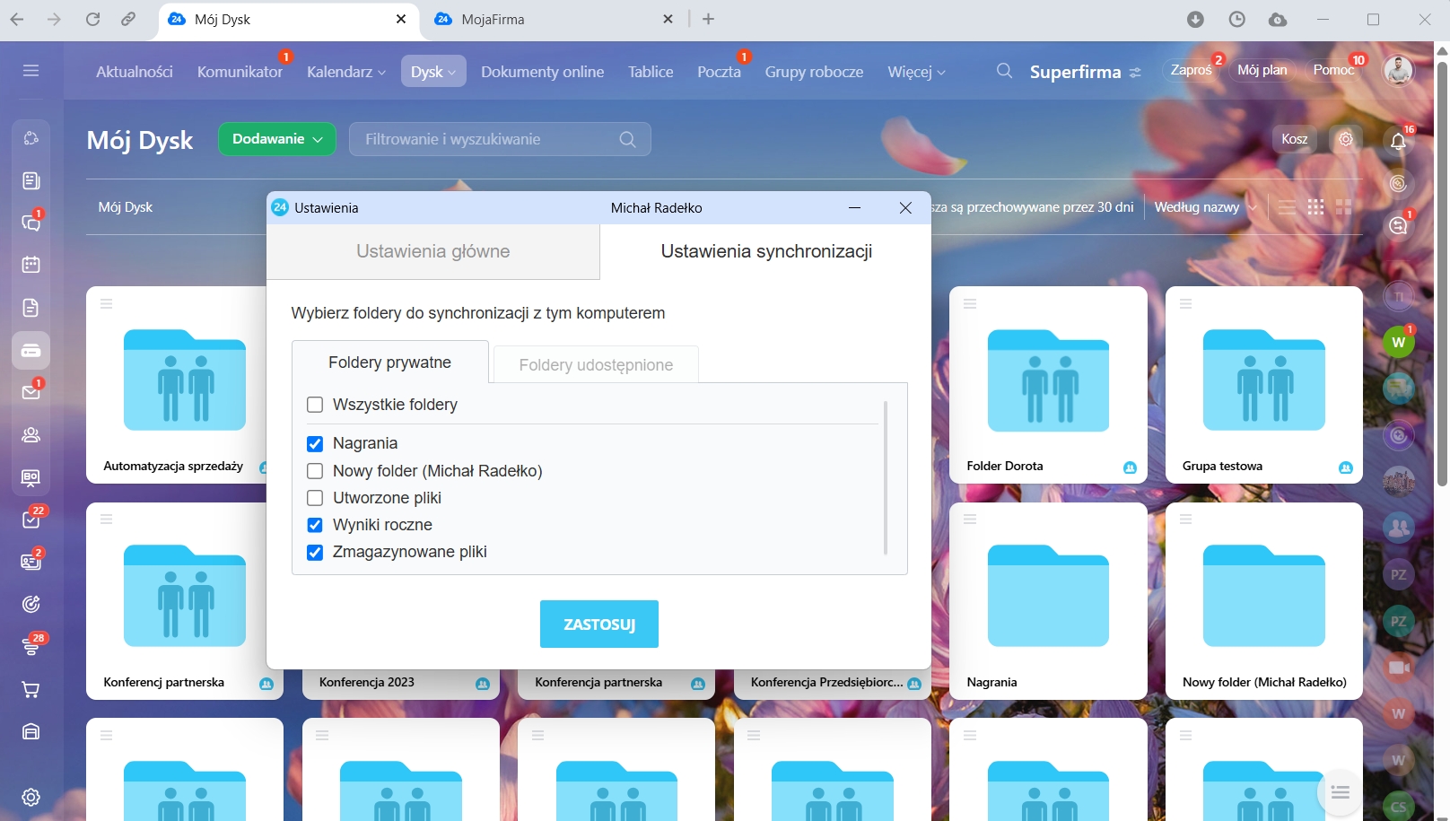Viewport: 1450px width, 821px height.
Task: Open the chat messenger icon in left sidebar
Action: (31, 223)
